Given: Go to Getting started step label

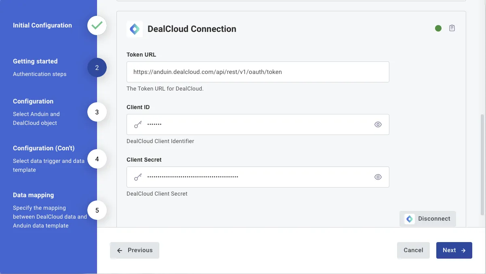Looking at the screenshot, I should coord(35,61).
